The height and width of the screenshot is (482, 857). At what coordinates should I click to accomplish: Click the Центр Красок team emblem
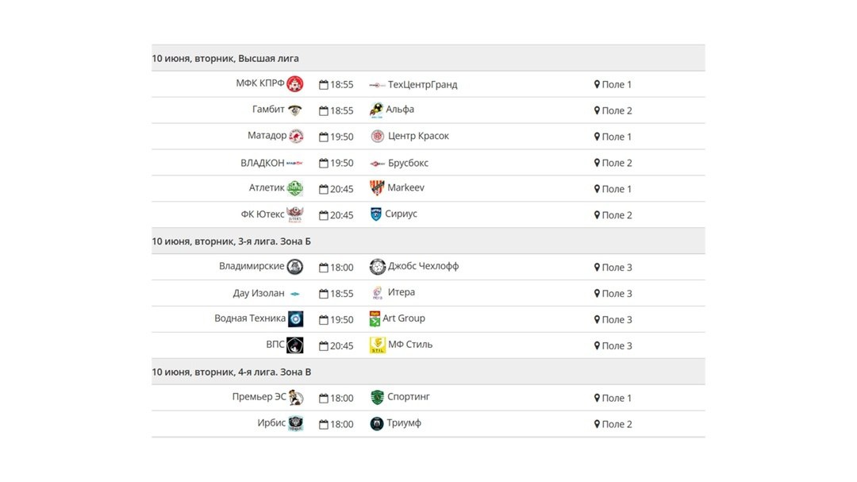(x=377, y=137)
